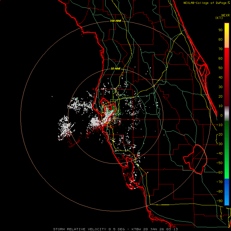Click the positive 70 scale value

(x=220, y=49)
